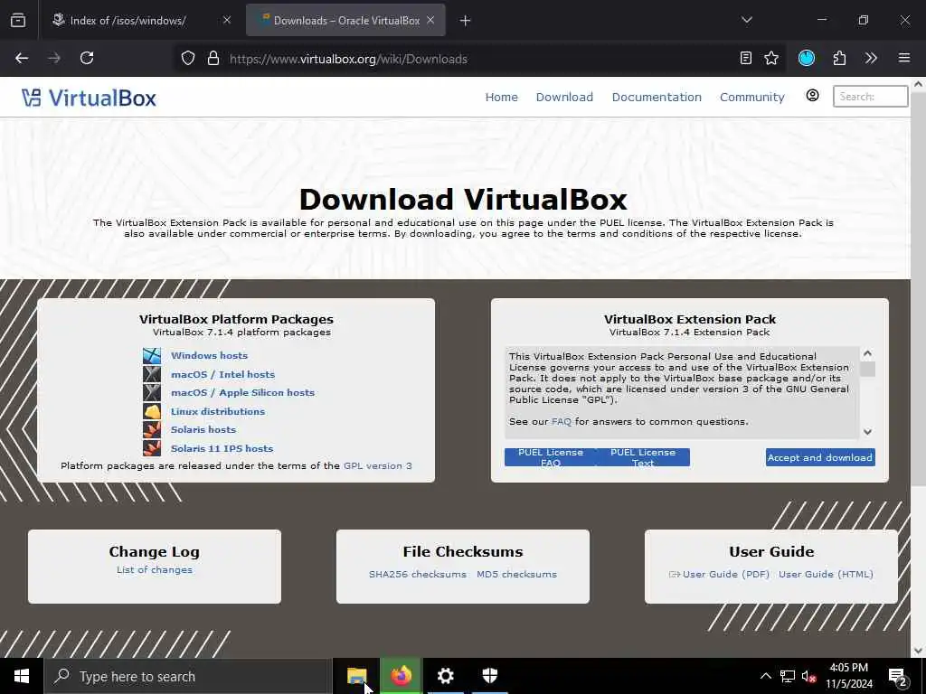Open SHA256 checksums link
This screenshot has height=694, width=926.
coord(418,574)
